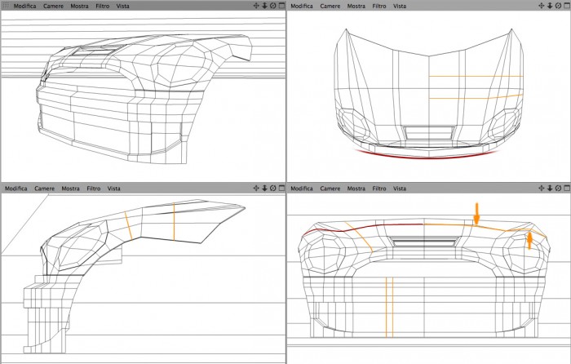Open Mostra menu in side-view viewport
The image size is (571, 364).
pos(71,189)
